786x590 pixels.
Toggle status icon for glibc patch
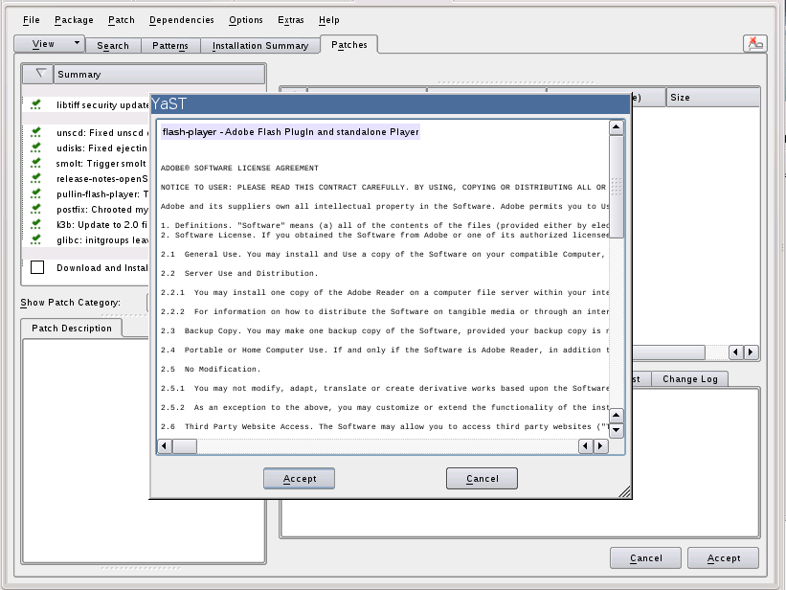(x=35, y=239)
